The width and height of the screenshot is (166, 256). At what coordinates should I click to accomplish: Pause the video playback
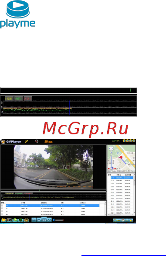(44, 219)
